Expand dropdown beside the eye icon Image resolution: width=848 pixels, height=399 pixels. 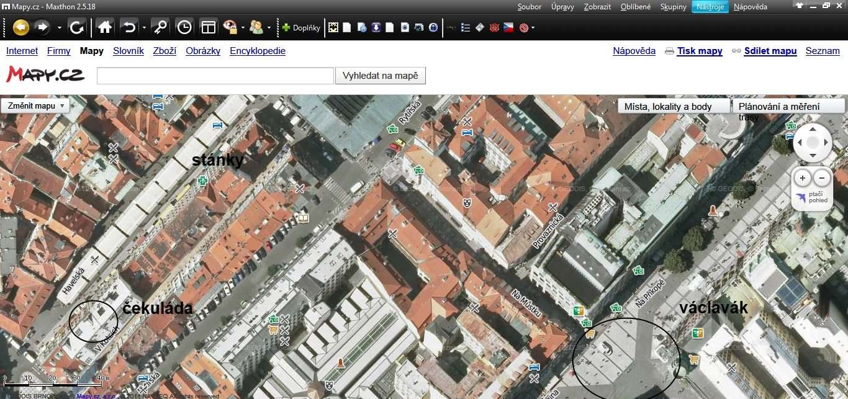pyautogui.click(x=243, y=27)
